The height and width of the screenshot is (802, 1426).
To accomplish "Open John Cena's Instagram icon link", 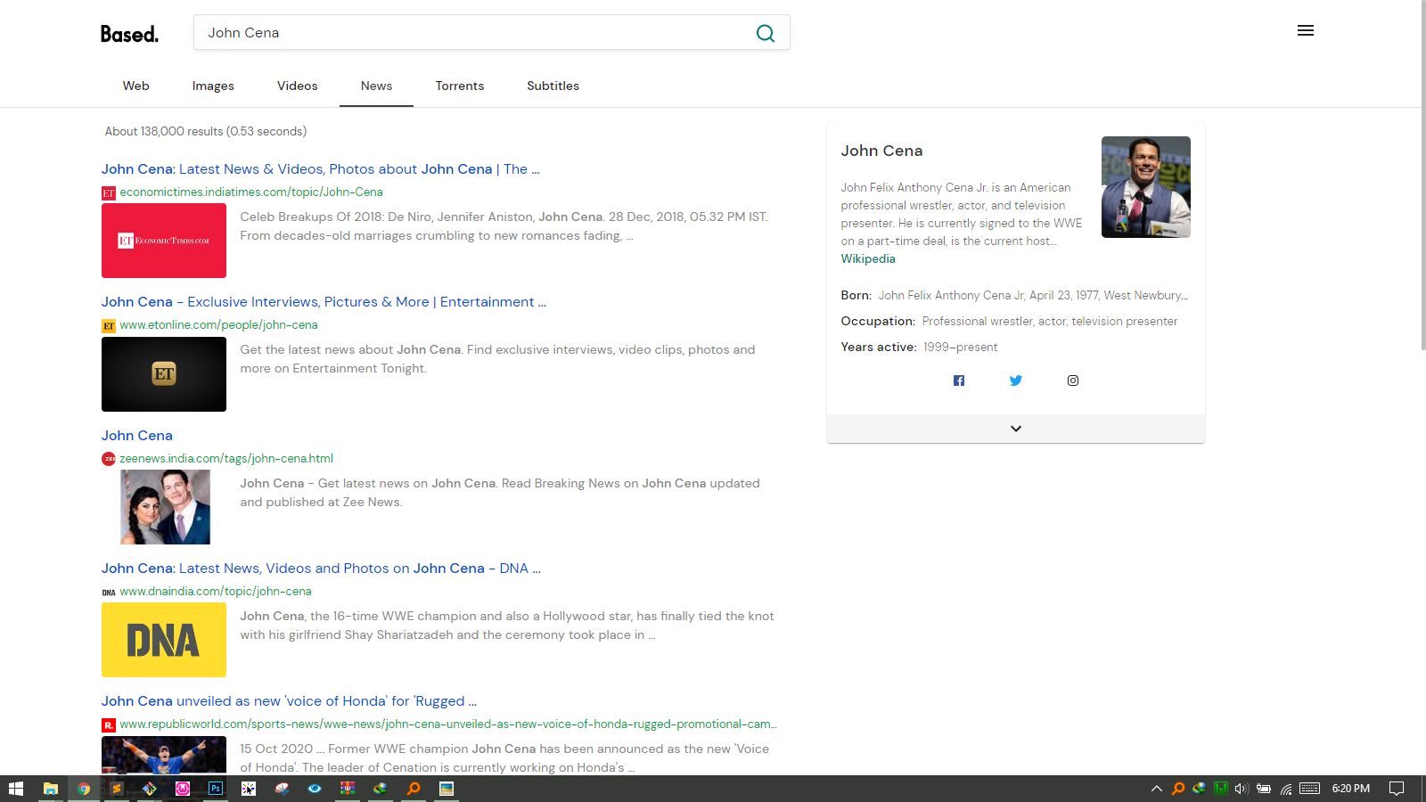I will [1073, 381].
